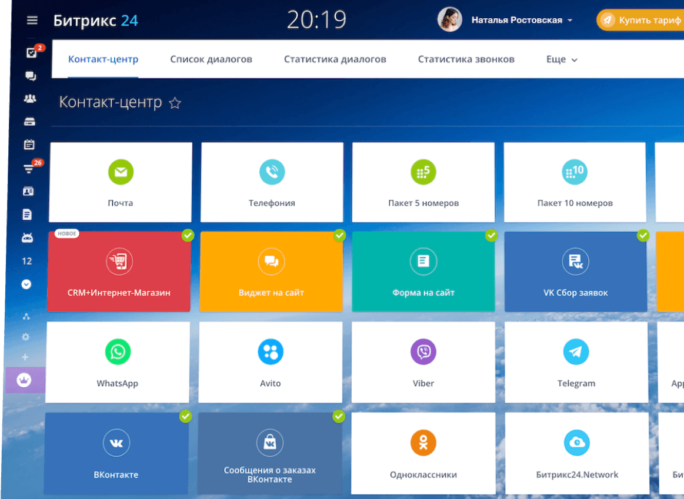Image resolution: width=684 pixels, height=499 pixels.
Task: Click the purple crown sidebar icon
Action: pos(24,380)
